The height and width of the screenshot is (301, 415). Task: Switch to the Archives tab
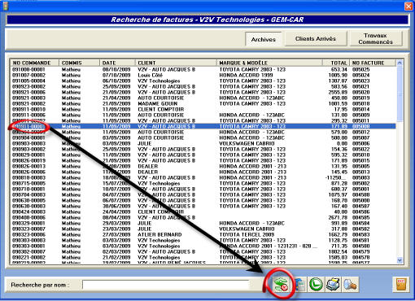click(263, 39)
